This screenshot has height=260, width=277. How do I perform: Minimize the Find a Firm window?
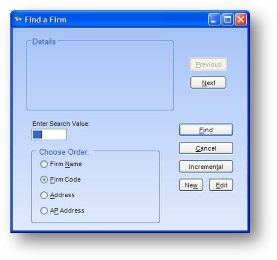[214, 19]
